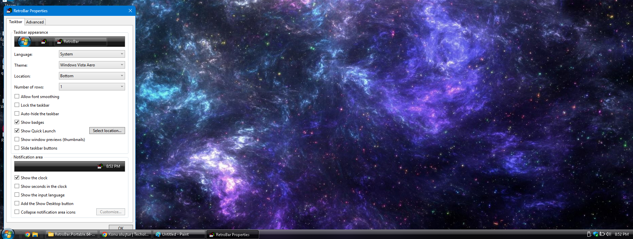Viewport: 633px width, 239px height.
Task: Open the Windows Start orb on the taskbar
Action: point(8,234)
